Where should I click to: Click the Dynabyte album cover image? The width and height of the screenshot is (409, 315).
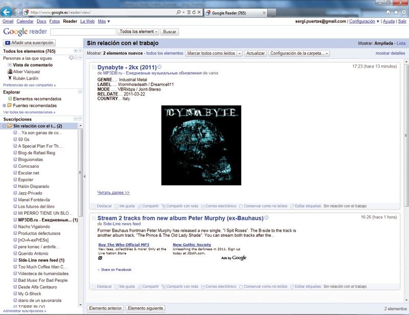point(201,145)
